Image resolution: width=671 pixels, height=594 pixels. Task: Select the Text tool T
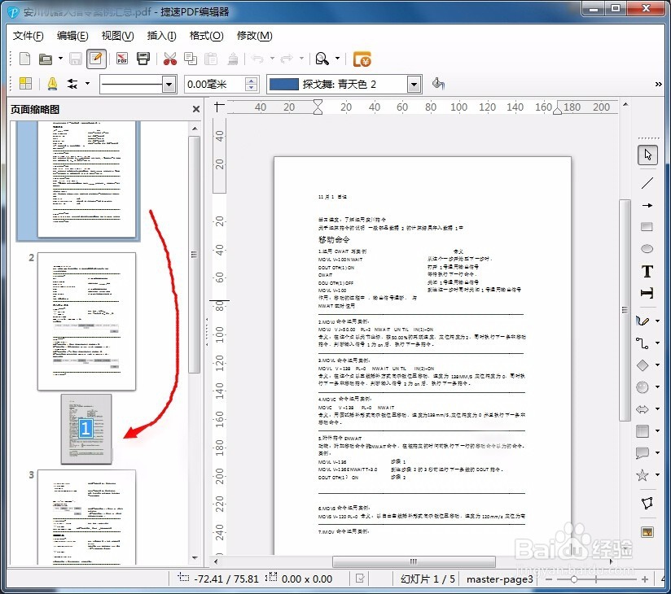(x=647, y=271)
